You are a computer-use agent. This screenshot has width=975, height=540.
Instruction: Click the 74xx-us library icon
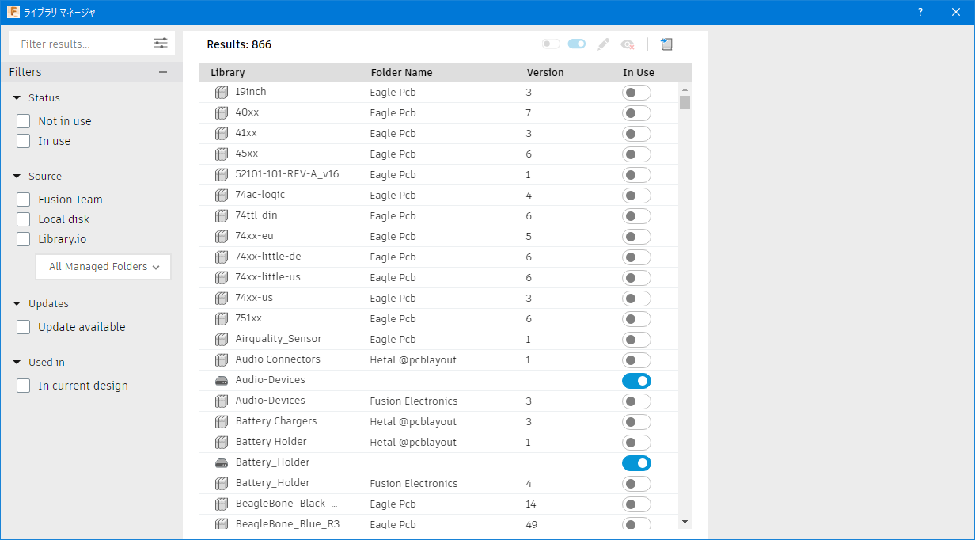[222, 298]
